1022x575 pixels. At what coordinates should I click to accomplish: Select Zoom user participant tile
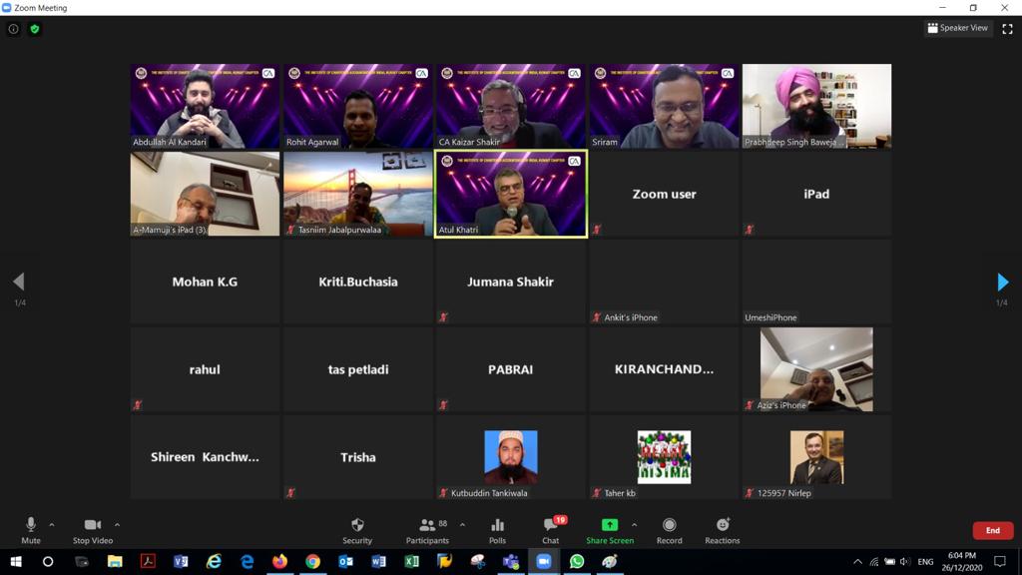coord(664,194)
